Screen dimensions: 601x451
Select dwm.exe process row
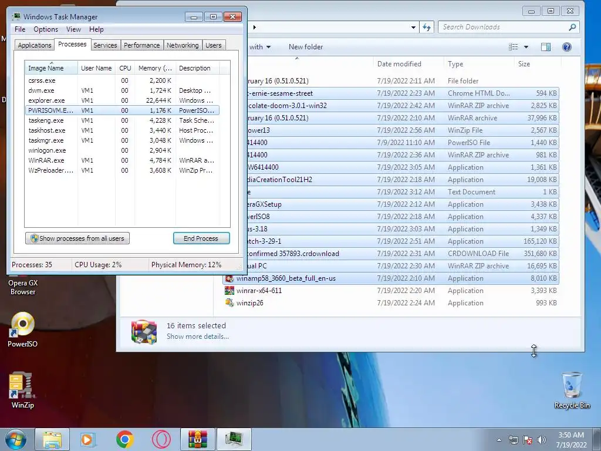pos(122,90)
